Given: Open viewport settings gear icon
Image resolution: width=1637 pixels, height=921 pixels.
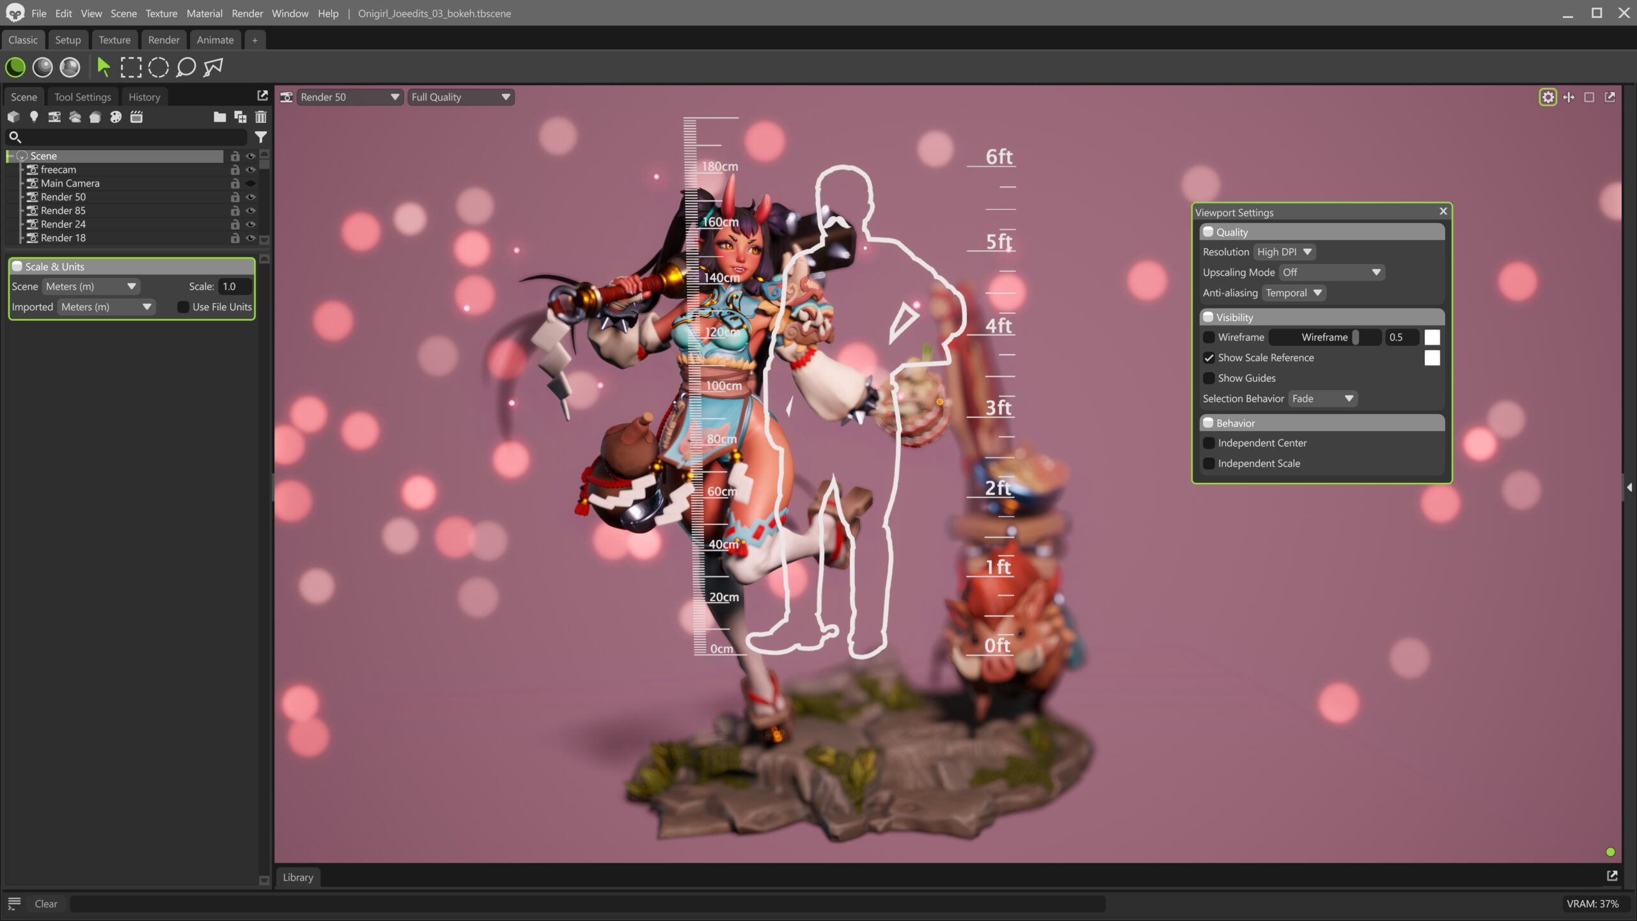Looking at the screenshot, I should point(1547,97).
